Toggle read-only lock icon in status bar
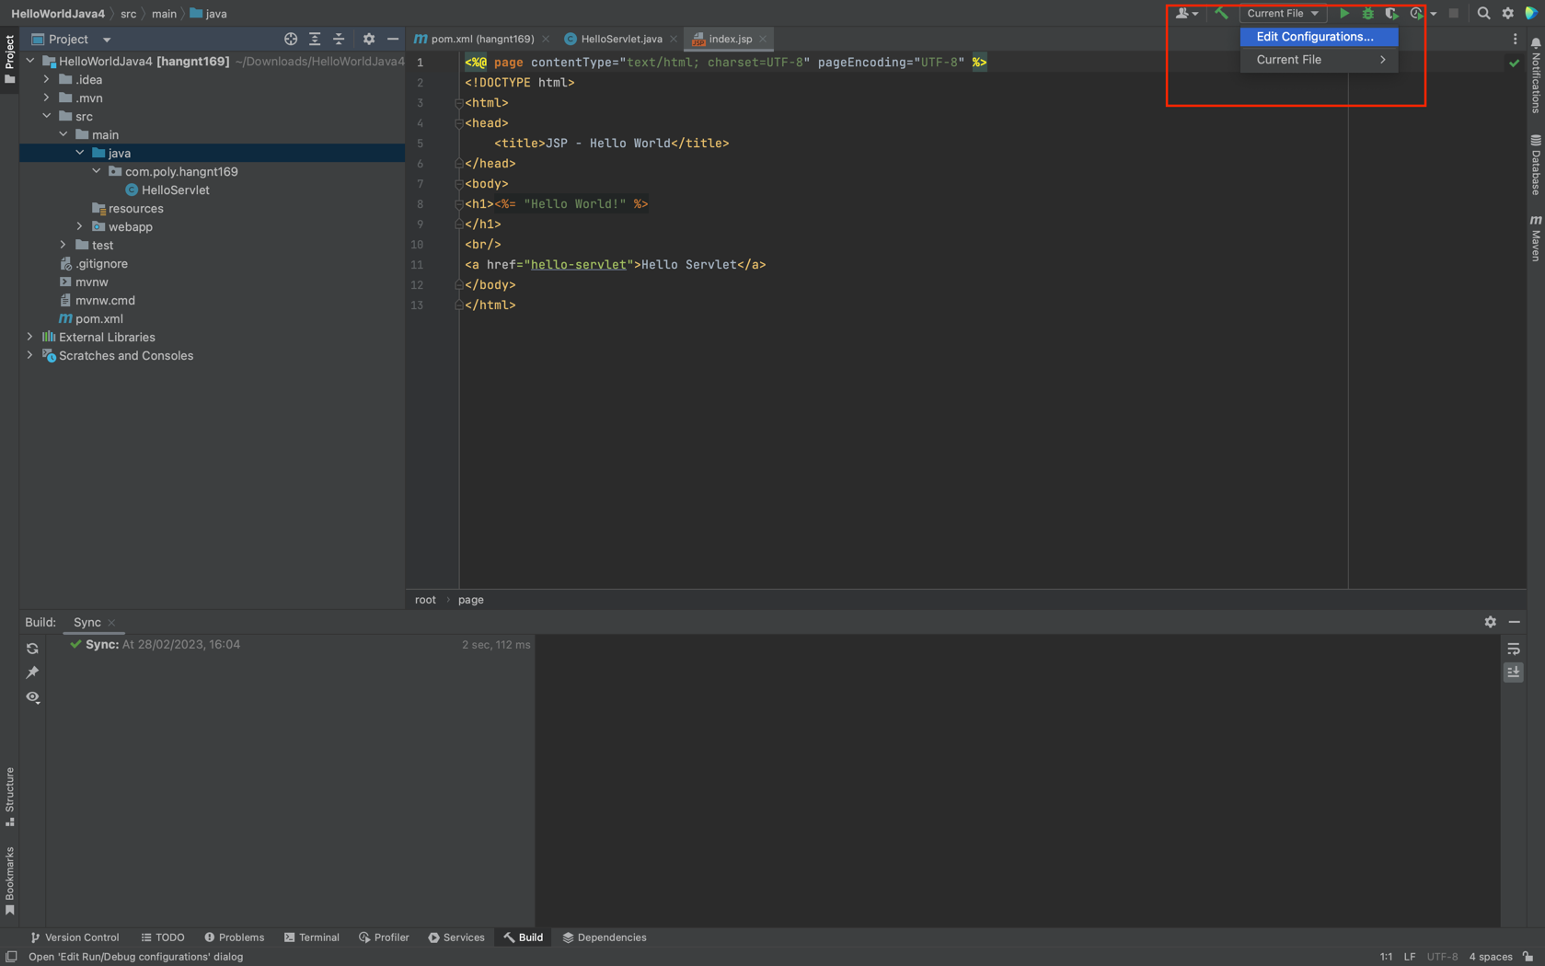 click(1528, 957)
